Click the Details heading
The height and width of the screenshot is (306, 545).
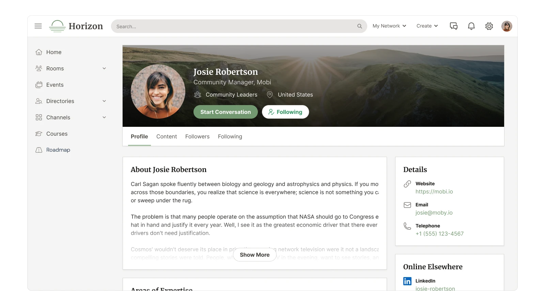pos(415,170)
